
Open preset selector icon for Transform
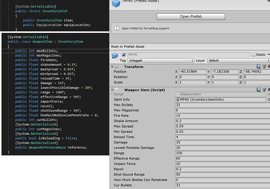pos(264,67)
